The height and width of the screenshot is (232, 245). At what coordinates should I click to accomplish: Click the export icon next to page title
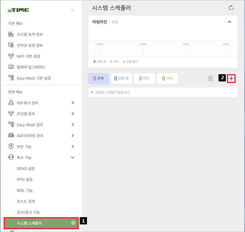(x=231, y=8)
